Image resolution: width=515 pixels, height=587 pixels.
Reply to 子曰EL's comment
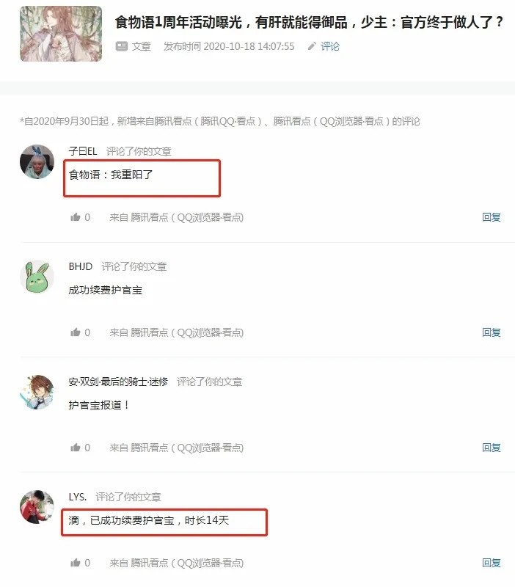pos(491,217)
